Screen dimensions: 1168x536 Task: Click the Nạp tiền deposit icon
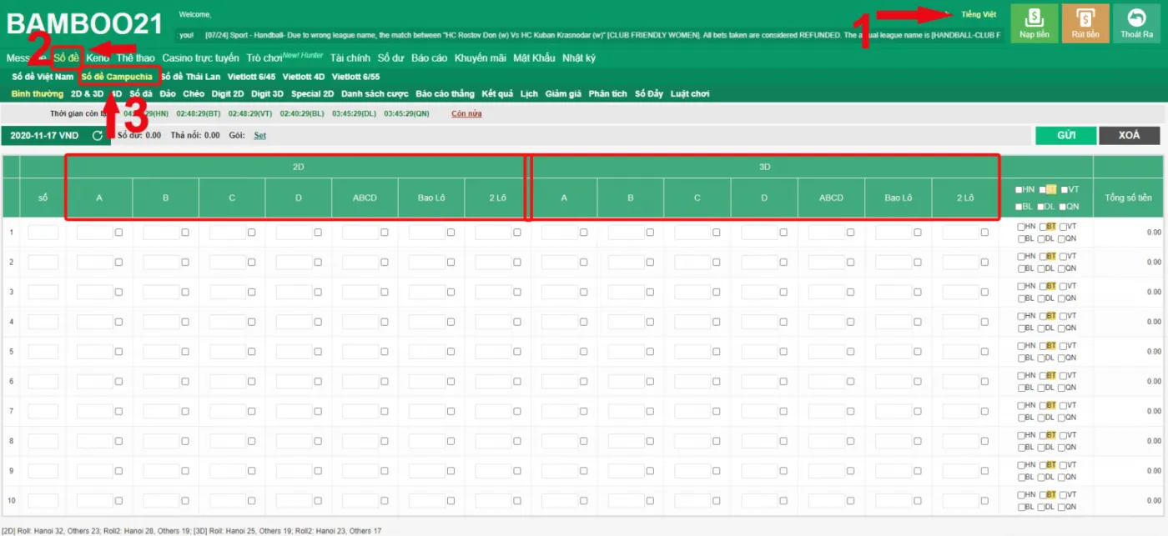point(1035,23)
